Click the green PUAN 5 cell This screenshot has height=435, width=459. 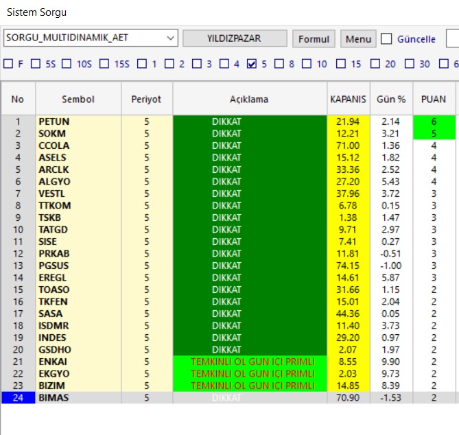pyautogui.click(x=434, y=134)
